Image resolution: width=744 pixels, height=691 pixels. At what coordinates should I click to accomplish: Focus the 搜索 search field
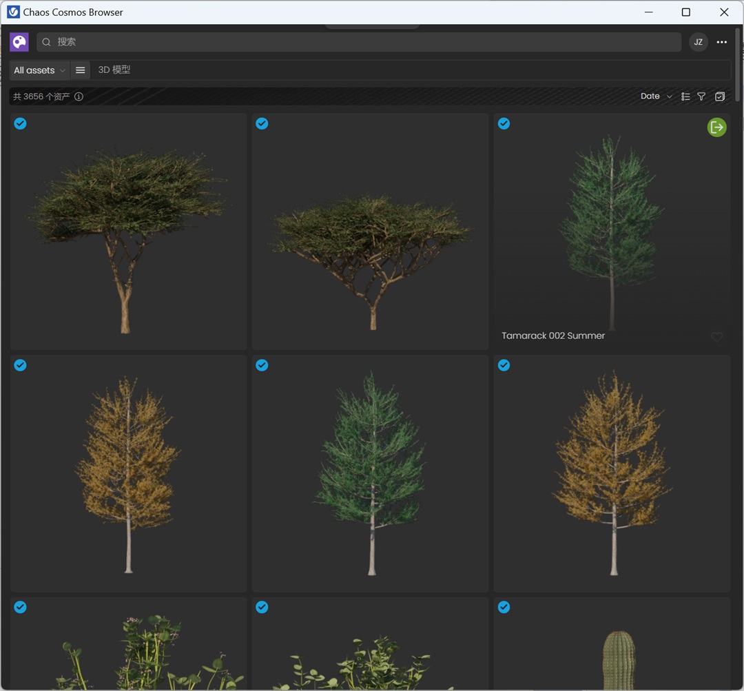[x=359, y=42]
